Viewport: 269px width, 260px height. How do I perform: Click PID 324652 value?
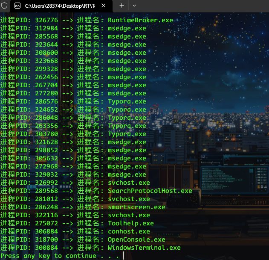46,109
